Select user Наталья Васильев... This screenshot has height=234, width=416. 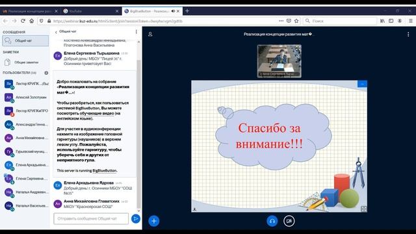coord(26,205)
